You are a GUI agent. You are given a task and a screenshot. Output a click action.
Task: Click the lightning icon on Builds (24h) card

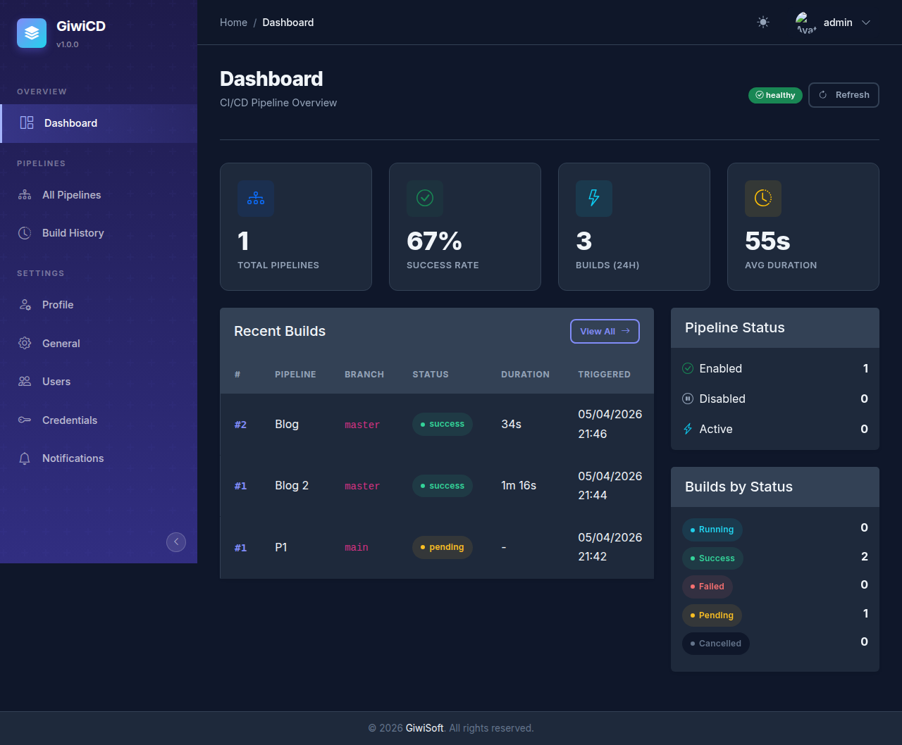pos(594,199)
